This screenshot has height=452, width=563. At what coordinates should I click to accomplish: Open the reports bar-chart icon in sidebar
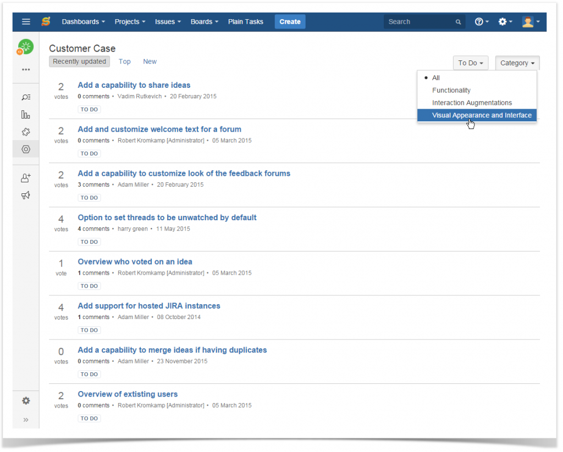coord(25,114)
